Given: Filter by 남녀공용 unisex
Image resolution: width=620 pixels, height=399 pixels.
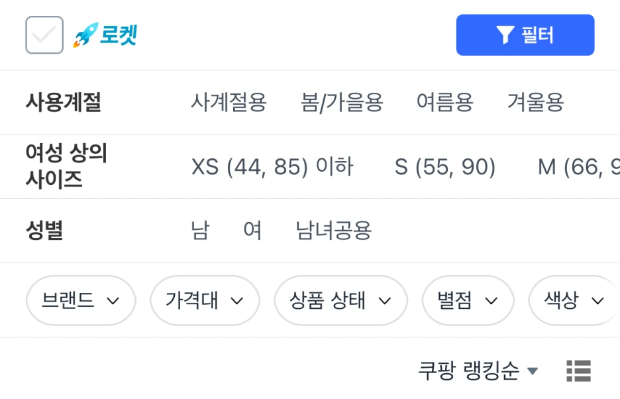Looking at the screenshot, I should click(x=334, y=231).
